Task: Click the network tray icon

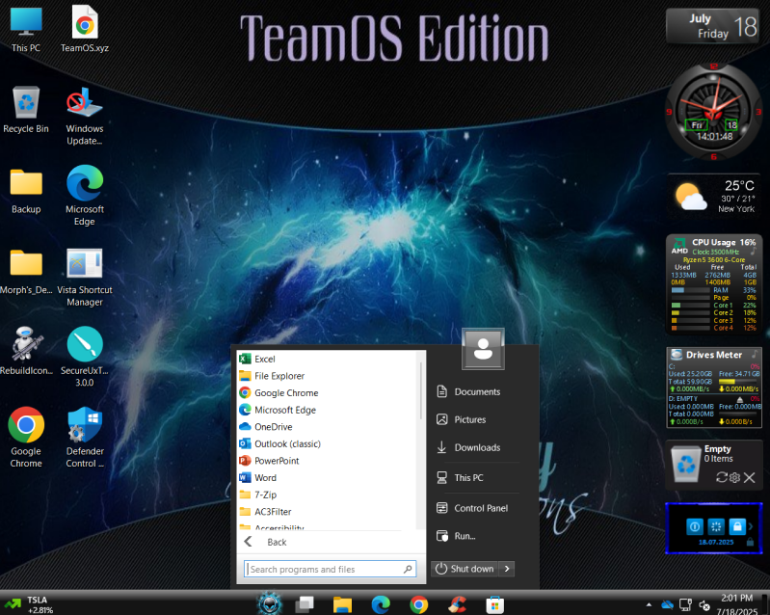Action: coord(685,604)
